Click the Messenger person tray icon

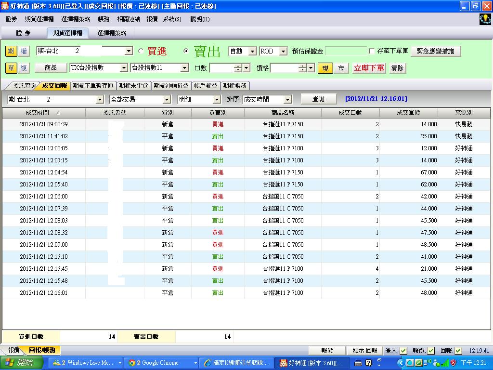click(x=436, y=363)
